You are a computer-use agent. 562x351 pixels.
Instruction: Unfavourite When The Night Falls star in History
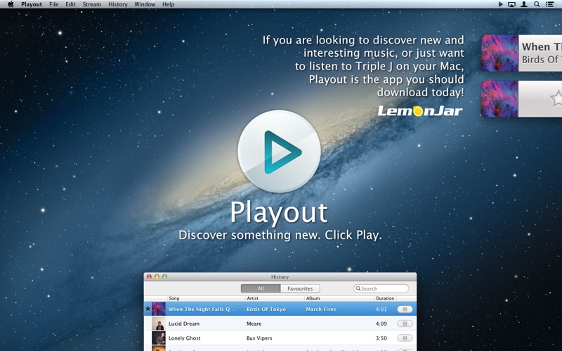[148, 309]
